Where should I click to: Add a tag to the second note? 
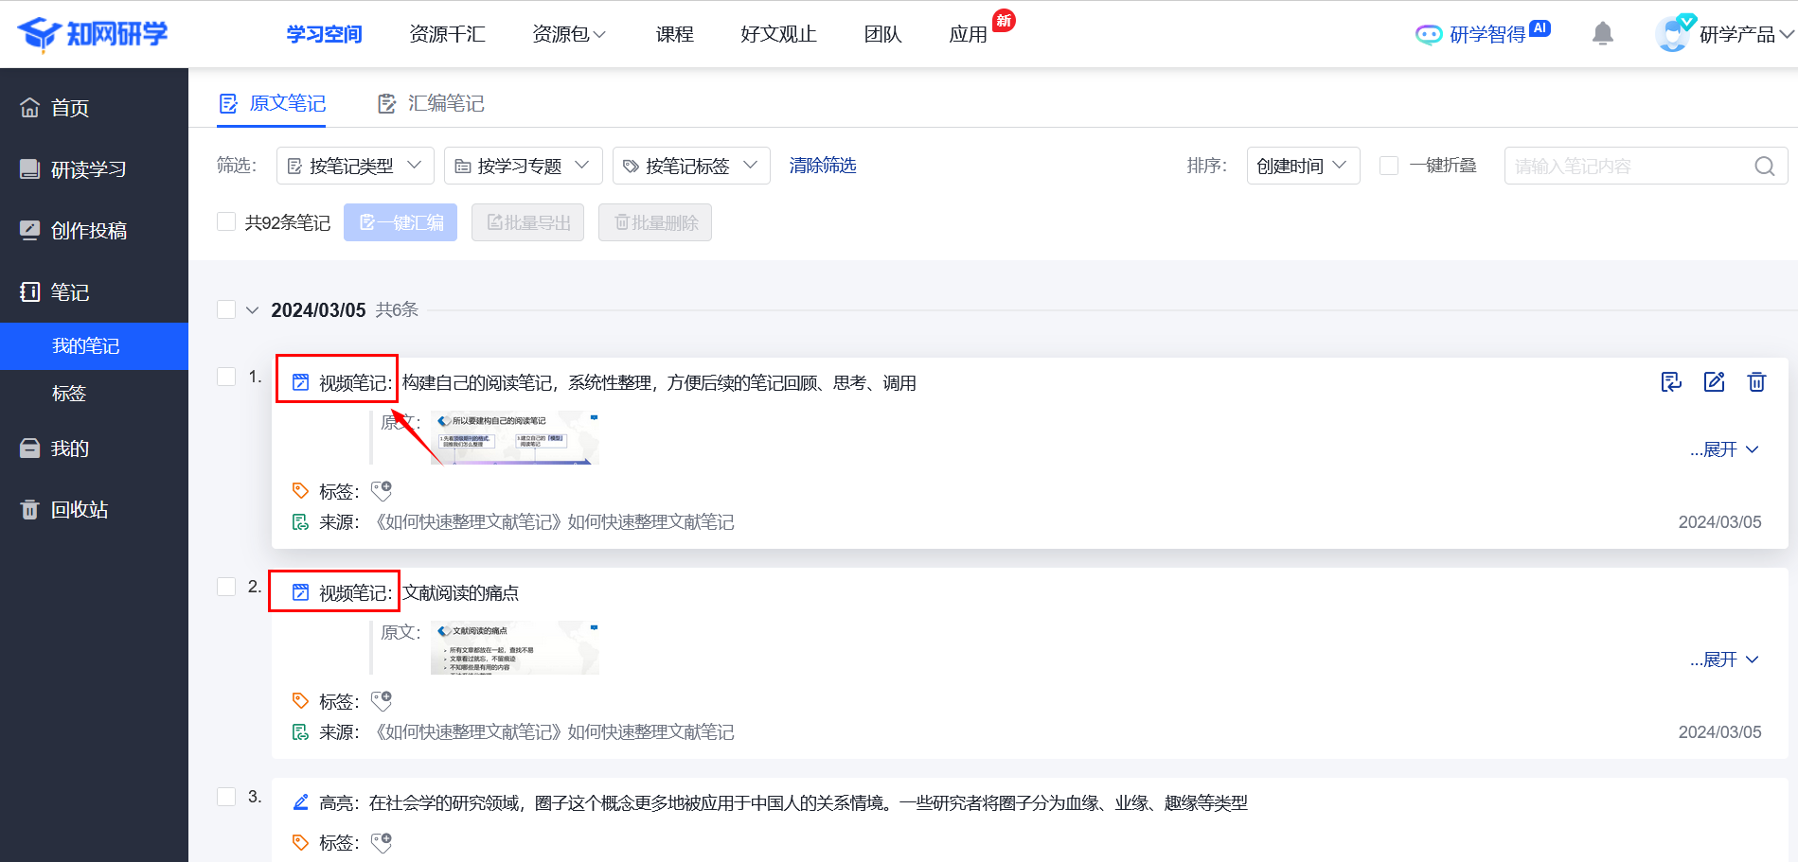[382, 701]
